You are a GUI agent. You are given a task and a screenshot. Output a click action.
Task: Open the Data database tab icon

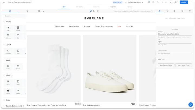pos(182,11)
